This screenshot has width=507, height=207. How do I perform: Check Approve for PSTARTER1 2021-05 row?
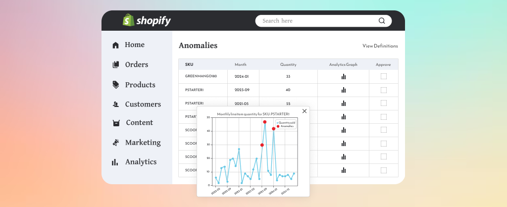tap(384, 103)
